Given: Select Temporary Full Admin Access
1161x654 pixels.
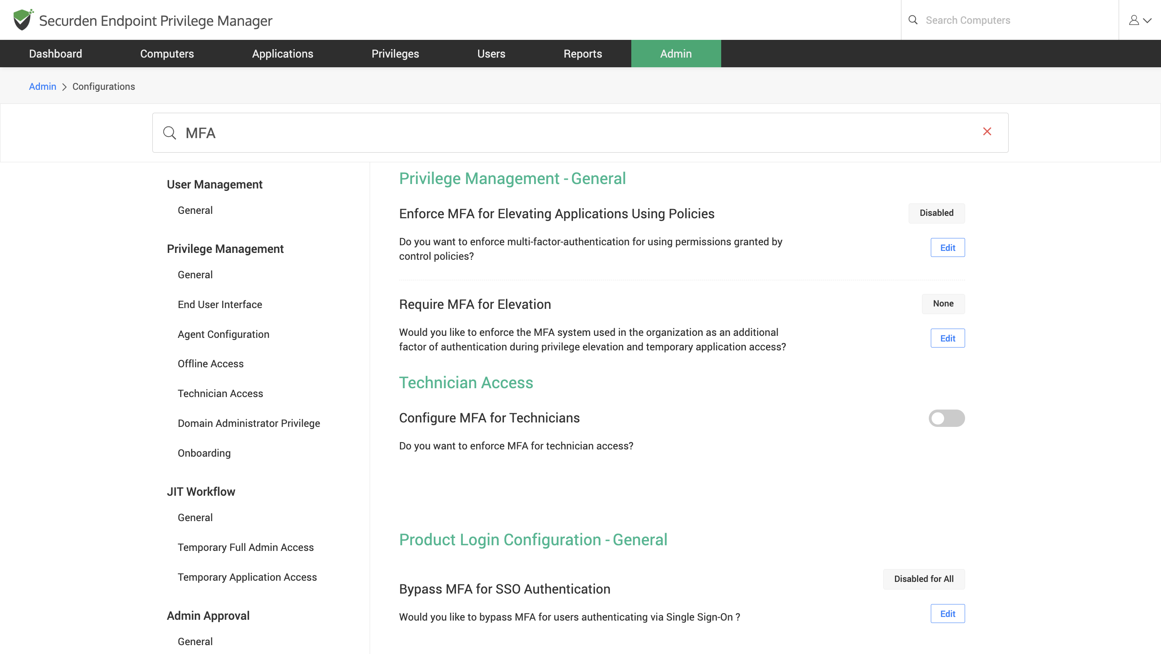Looking at the screenshot, I should [246, 547].
